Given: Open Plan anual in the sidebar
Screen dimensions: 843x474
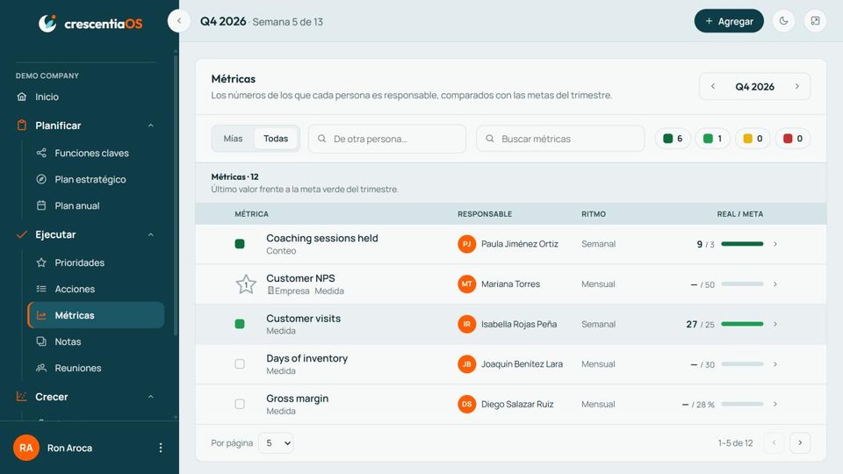Looking at the screenshot, I should click(96, 205).
